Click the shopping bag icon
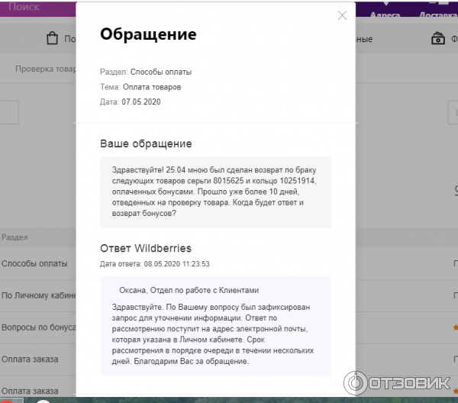Image resolution: width=458 pixels, height=403 pixels. [x=52, y=38]
